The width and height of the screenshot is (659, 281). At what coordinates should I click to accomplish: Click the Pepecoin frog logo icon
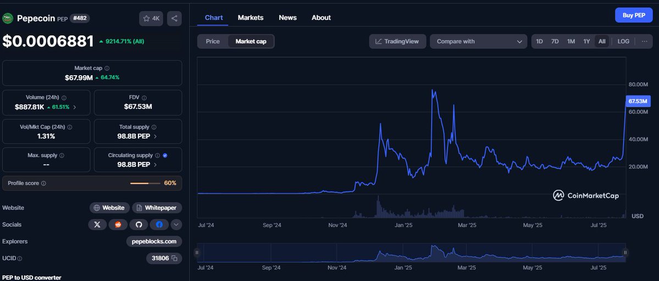(8, 18)
